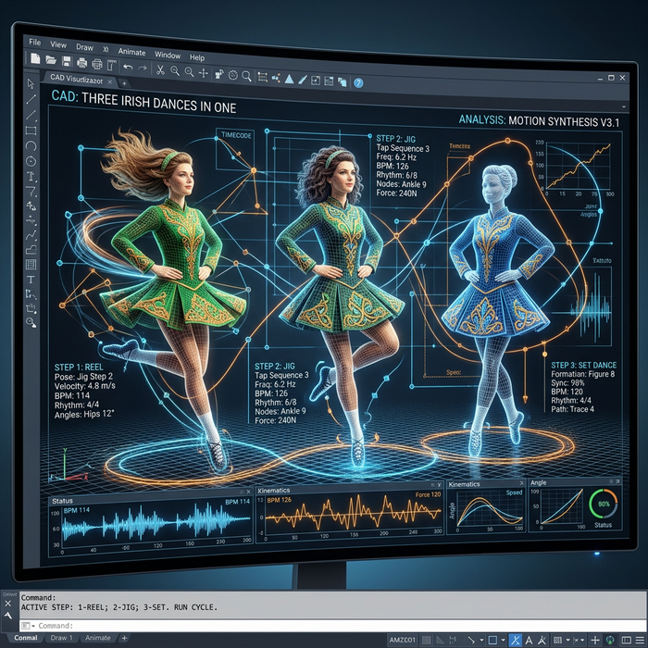Click the 80% circular status gauge

tap(603, 505)
